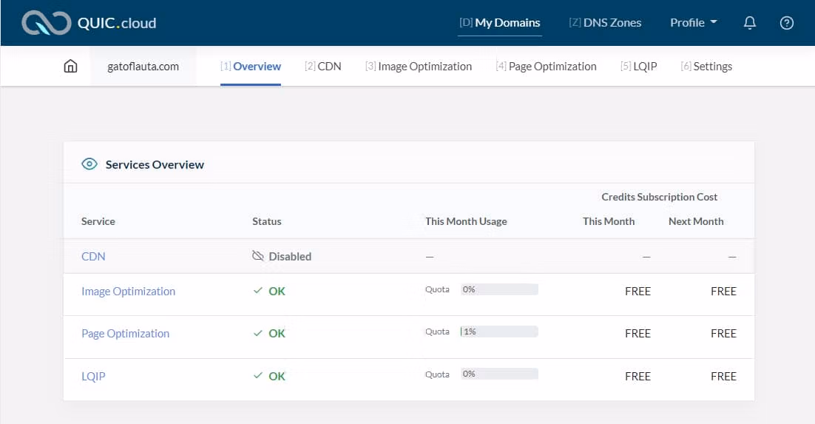Click the Service column header
815x424 pixels.
(x=98, y=221)
